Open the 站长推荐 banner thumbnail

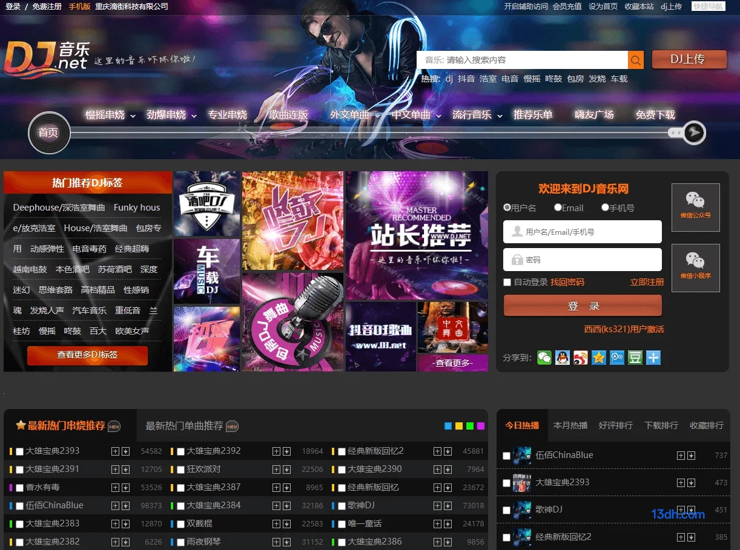(417, 235)
